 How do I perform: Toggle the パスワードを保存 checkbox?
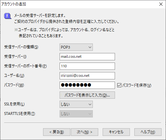click(119, 85)
